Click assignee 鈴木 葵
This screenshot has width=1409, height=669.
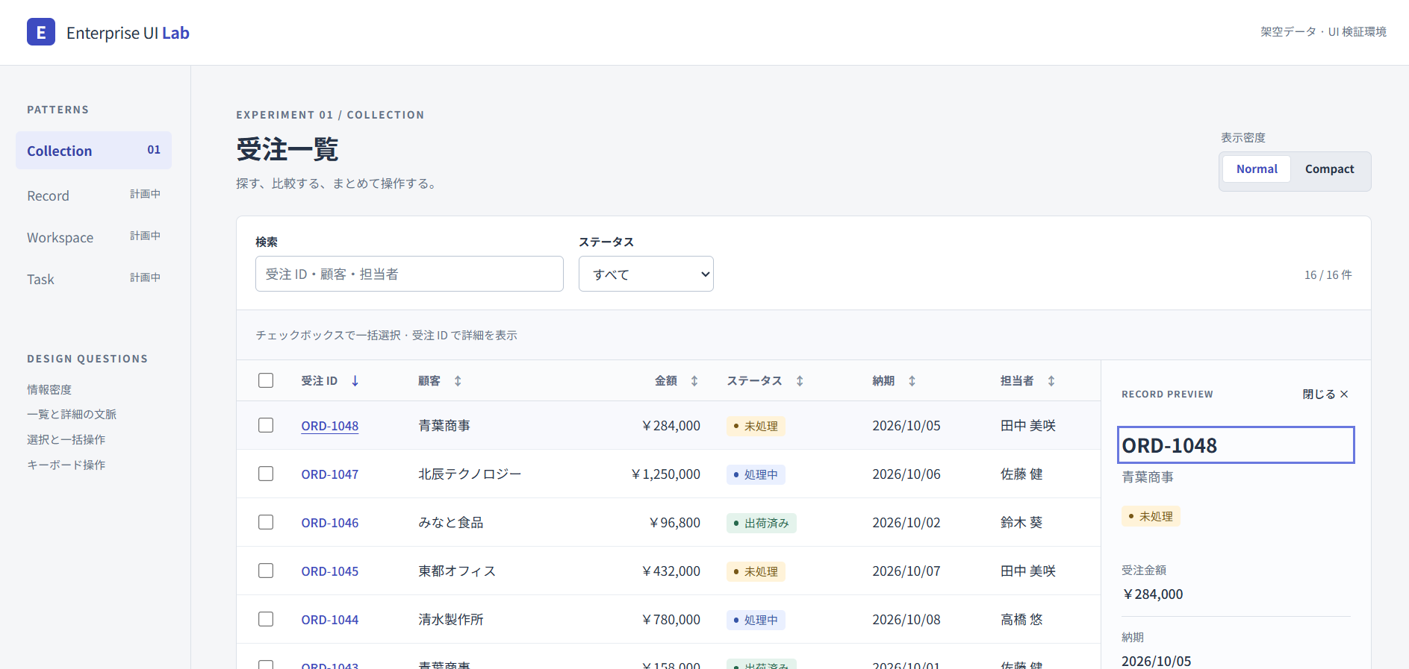(1021, 523)
